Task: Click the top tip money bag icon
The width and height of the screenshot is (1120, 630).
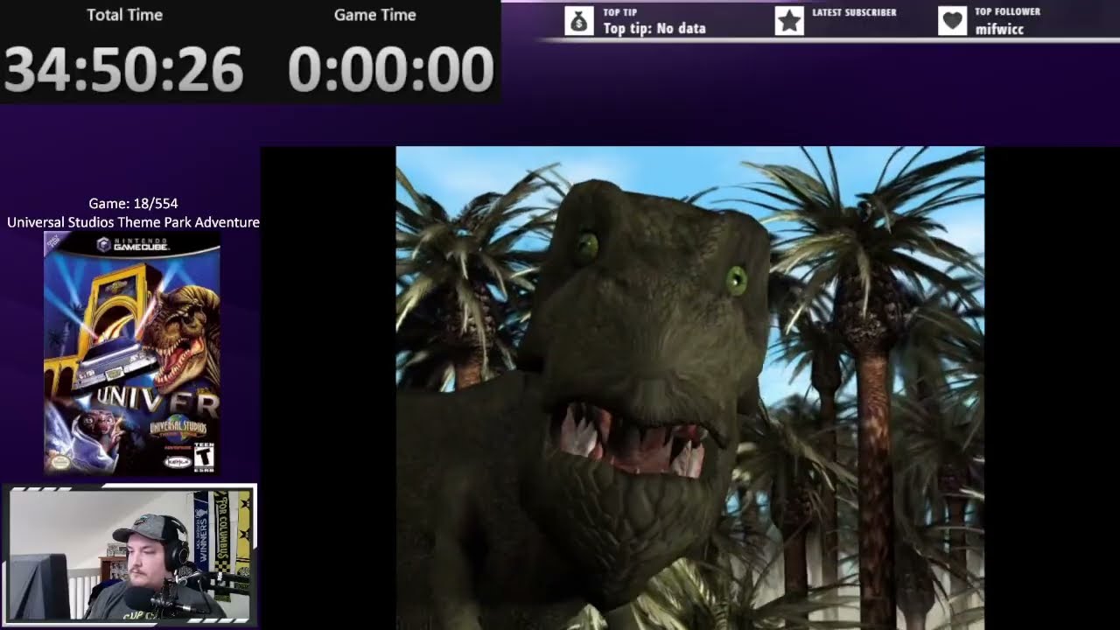Action: [x=578, y=21]
